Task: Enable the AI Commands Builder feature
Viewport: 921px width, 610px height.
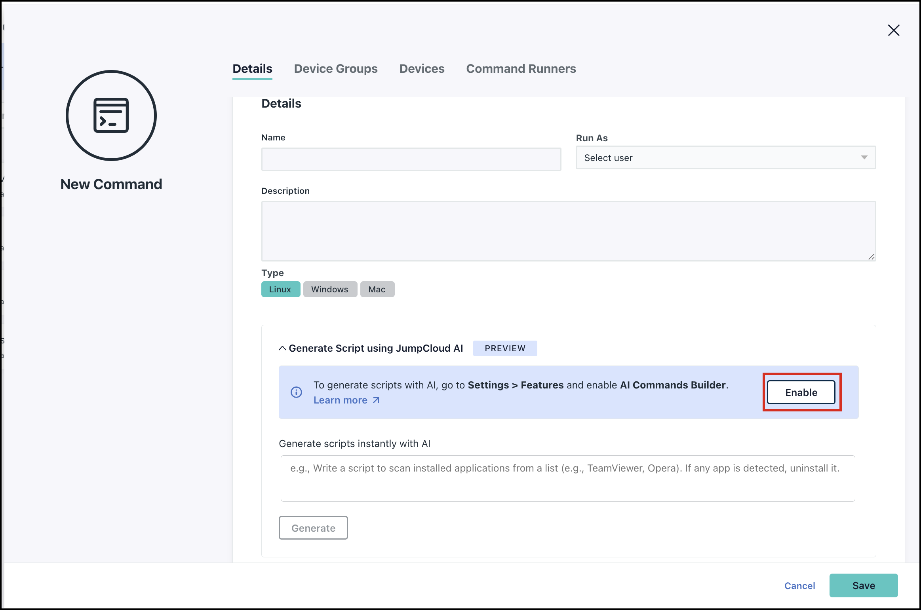Action: coord(801,392)
